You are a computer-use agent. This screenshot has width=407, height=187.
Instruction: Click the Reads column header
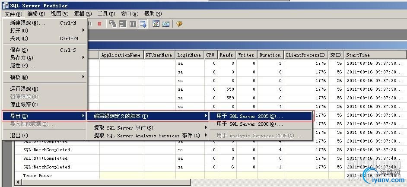[x=227, y=55]
